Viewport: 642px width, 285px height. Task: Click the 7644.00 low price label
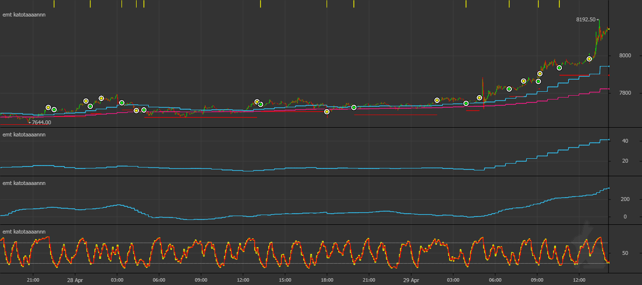41,122
